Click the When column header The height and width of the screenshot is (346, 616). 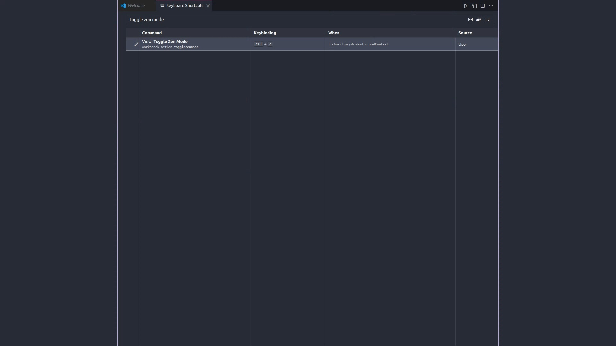334,33
